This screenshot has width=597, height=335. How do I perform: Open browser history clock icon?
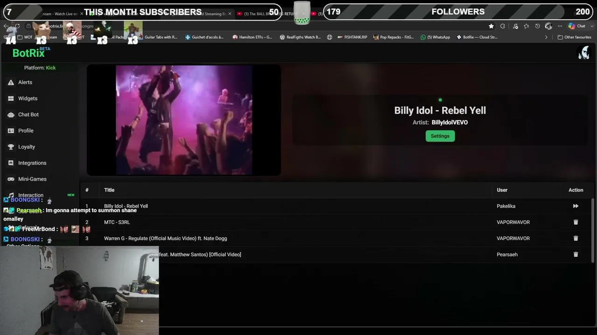point(538,26)
